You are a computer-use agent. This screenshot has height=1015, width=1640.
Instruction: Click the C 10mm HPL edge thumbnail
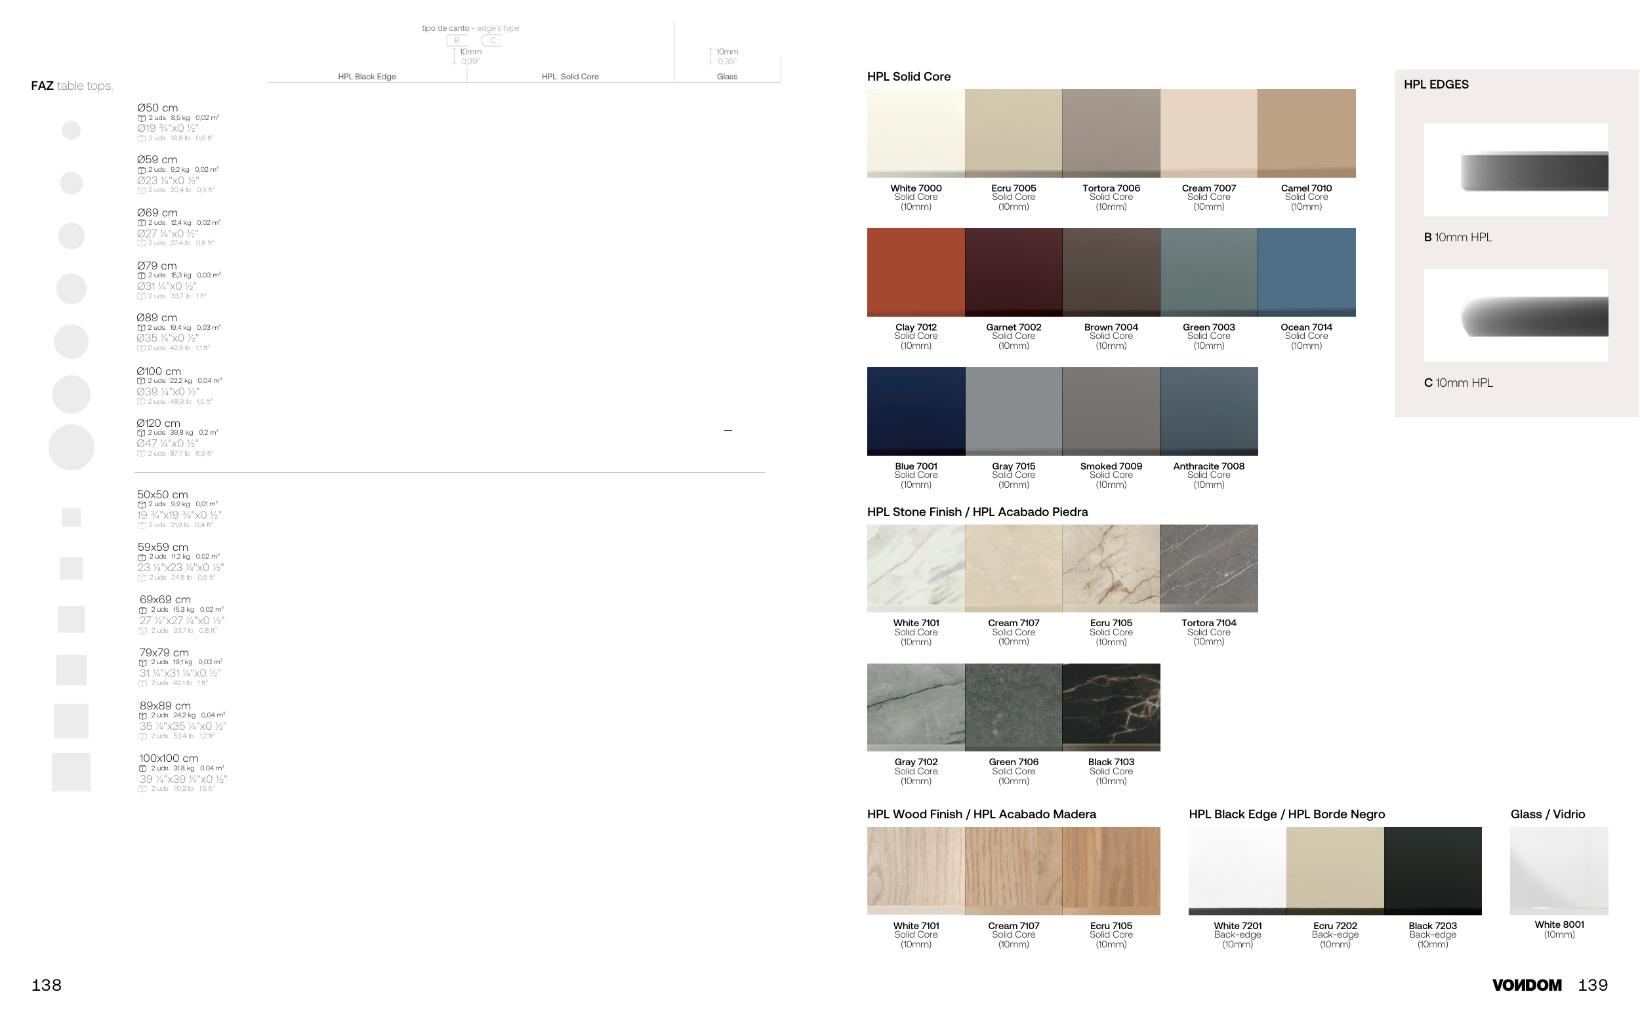pyautogui.click(x=1516, y=315)
